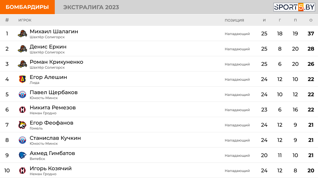Sort by the Позиция column header
318x178 pixels.
234,20
